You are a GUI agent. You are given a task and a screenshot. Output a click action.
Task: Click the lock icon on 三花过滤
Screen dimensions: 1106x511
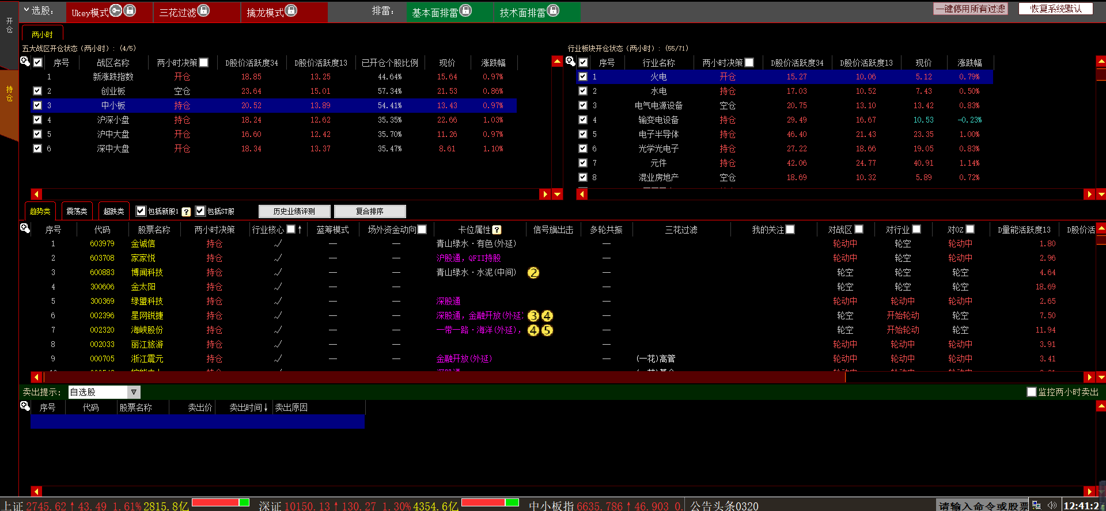coord(203,11)
